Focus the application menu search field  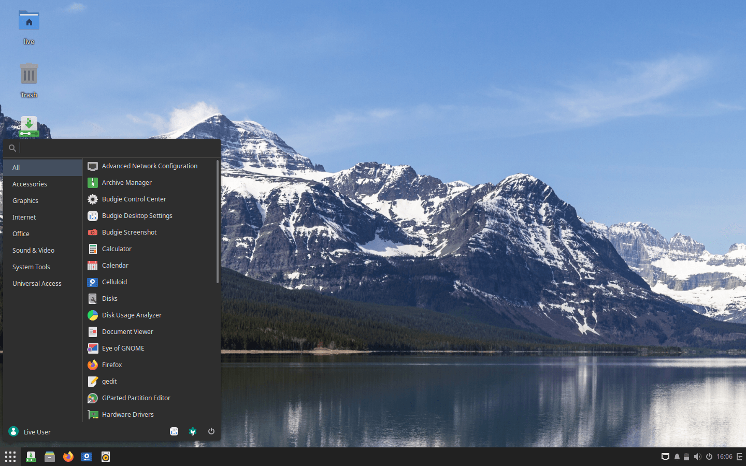click(112, 148)
